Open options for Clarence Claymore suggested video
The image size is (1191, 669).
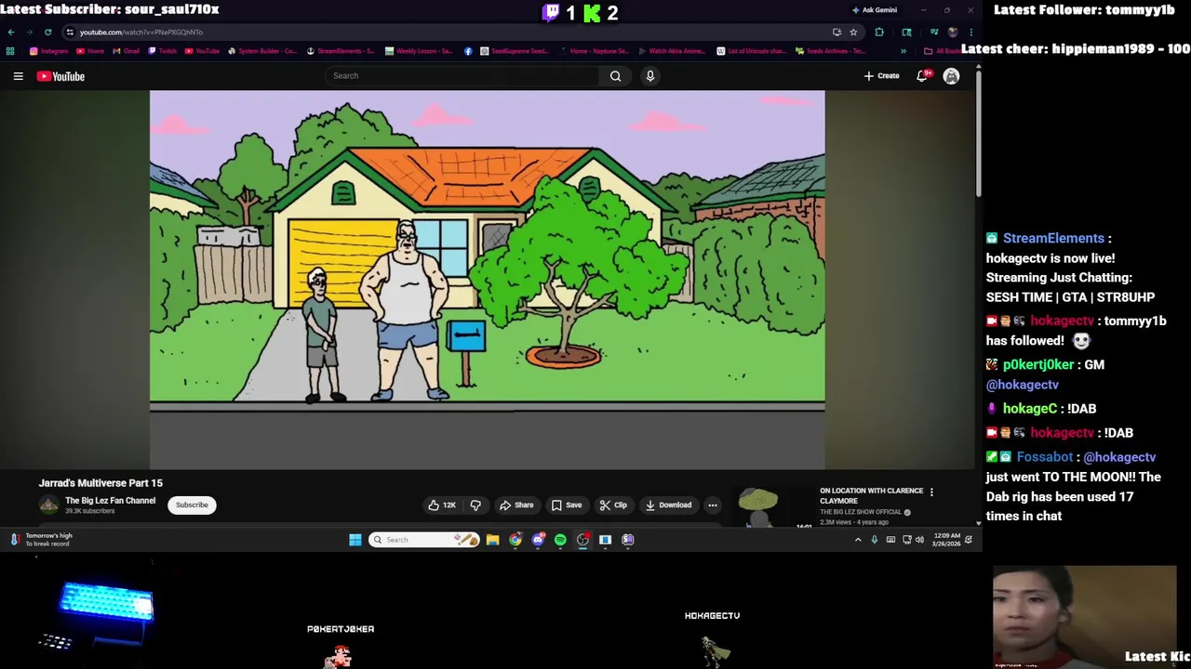(931, 492)
